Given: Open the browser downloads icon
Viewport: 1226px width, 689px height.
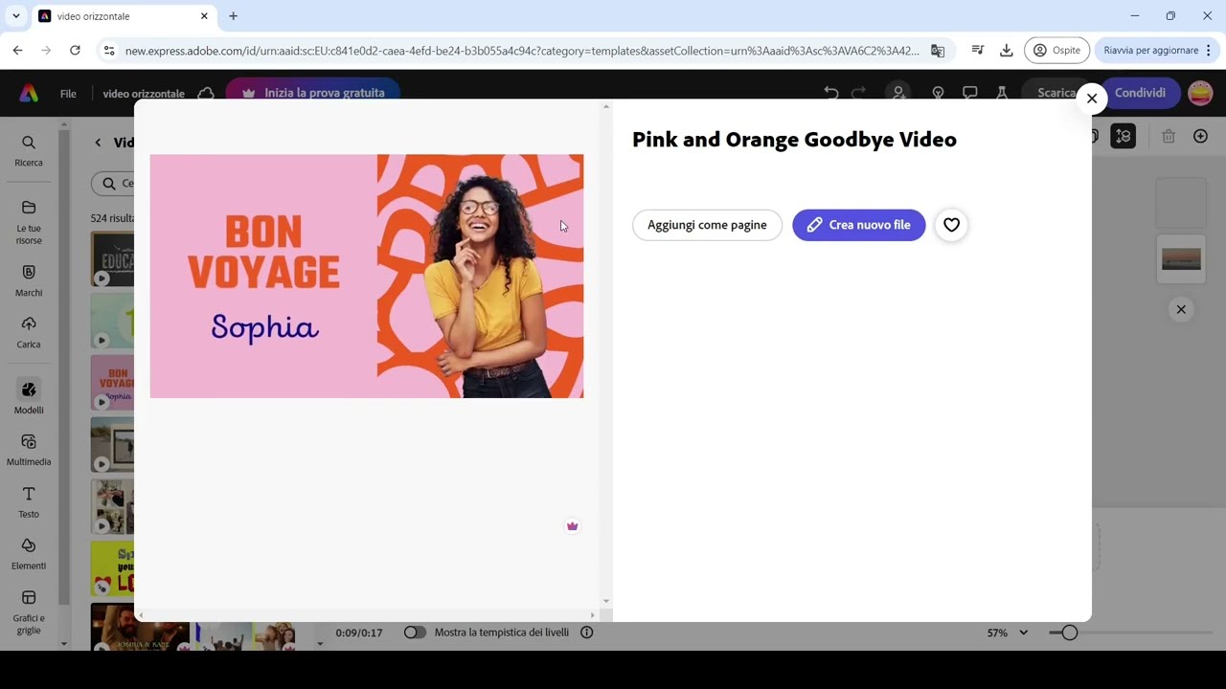Looking at the screenshot, I should click(x=1006, y=50).
